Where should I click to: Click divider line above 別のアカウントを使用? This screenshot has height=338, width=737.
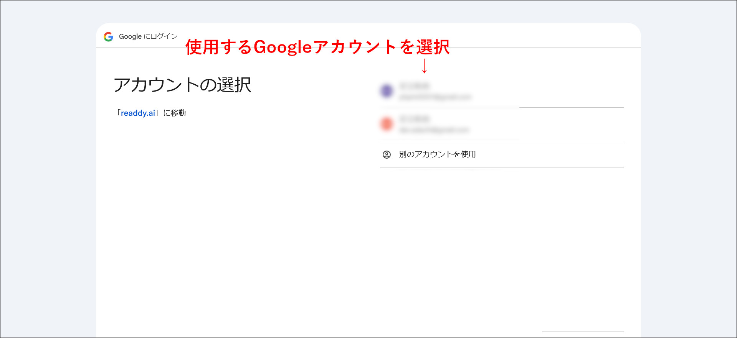[x=501, y=142]
